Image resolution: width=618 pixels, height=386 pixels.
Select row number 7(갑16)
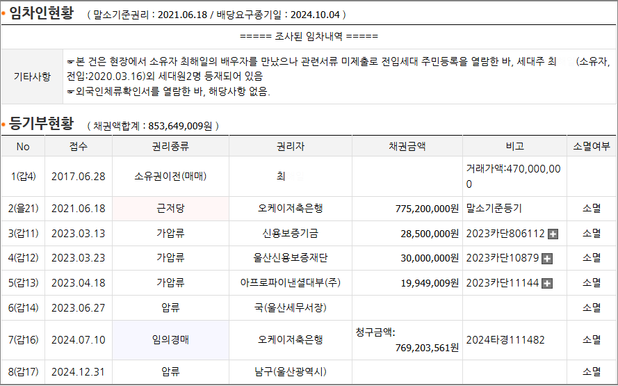[x=23, y=339]
